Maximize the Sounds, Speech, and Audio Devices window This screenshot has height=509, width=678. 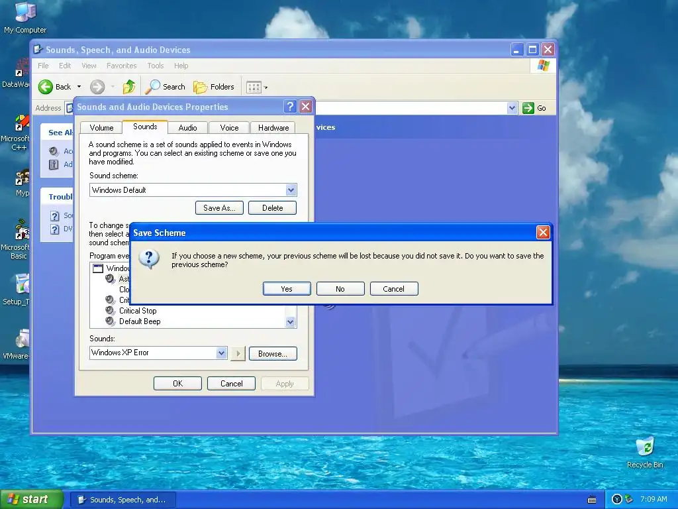[532, 49]
